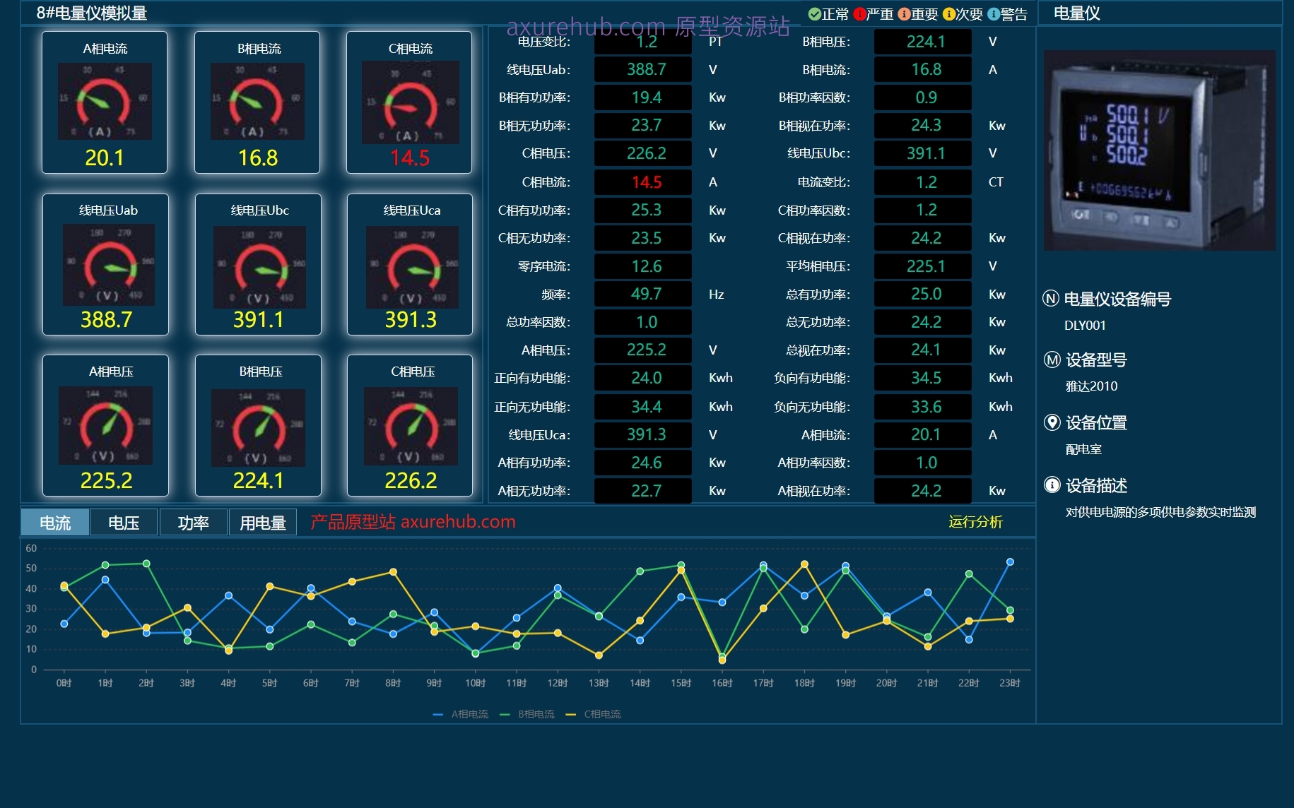This screenshot has height=808, width=1294.
Task: Click the red C相电流 value 14.5 field
Action: click(643, 182)
